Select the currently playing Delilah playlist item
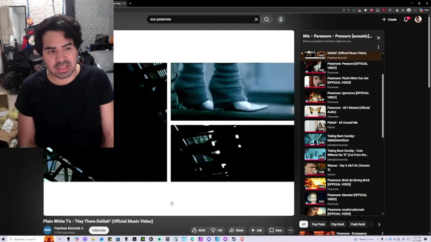 (x=341, y=55)
